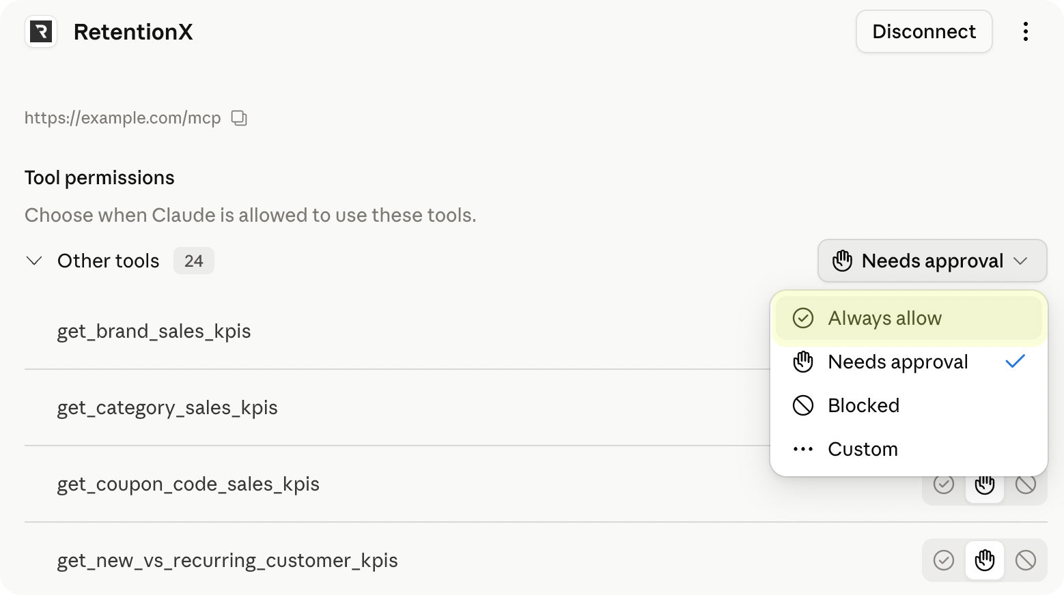Disconnect the RetentionX connector
Viewport: 1064px width, 595px height.
point(924,31)
